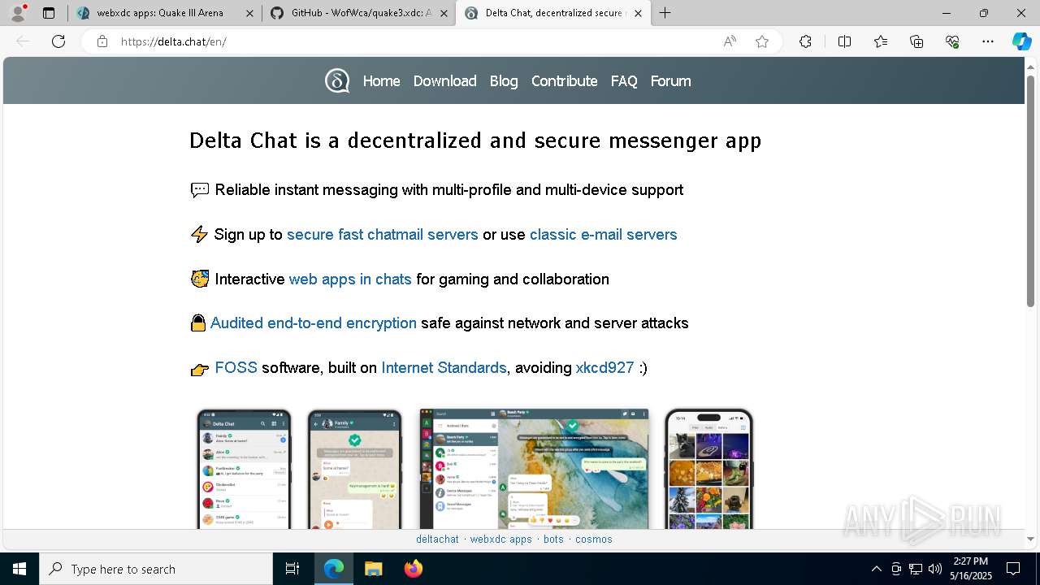This screenshot has height=585, width=1040.
Task: Open the volume control tray icon
Action: [935, 569]
